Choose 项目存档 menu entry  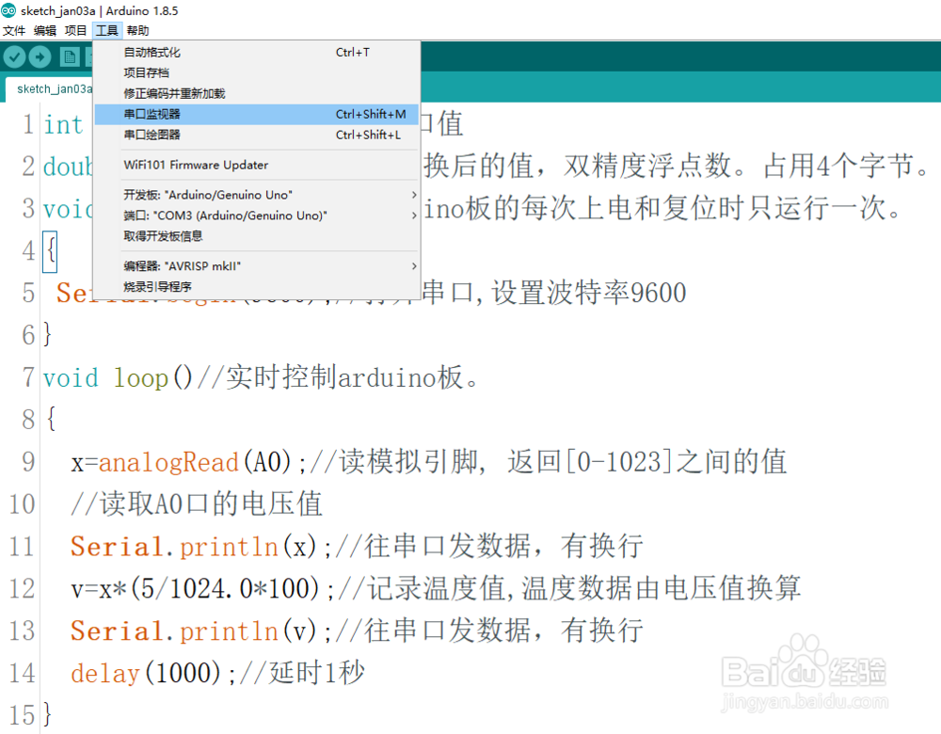point(257,72)
